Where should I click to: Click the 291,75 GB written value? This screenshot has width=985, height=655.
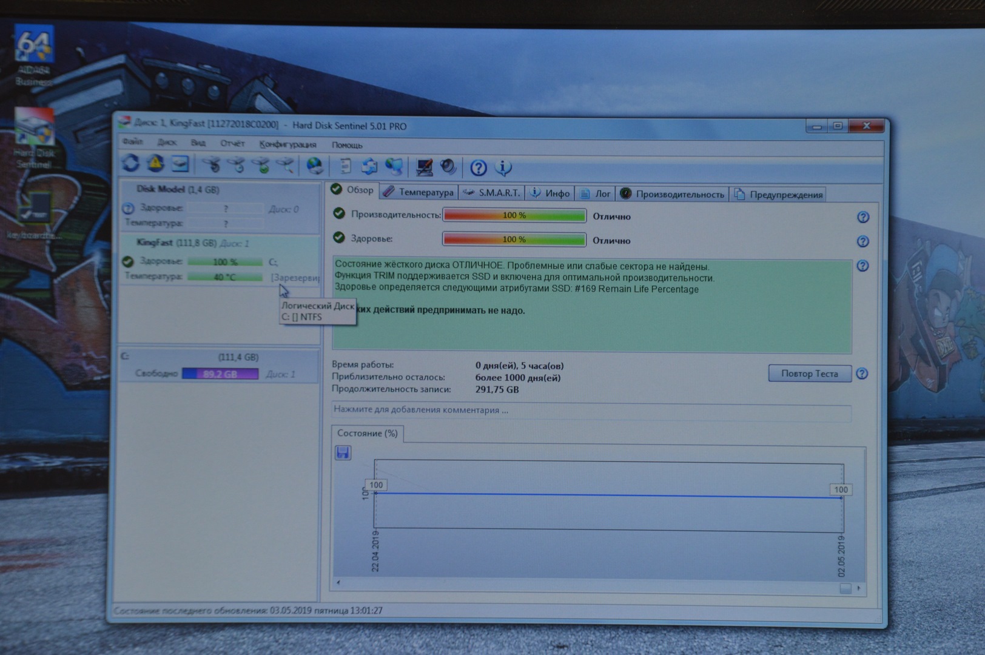[x=497, y=389]
